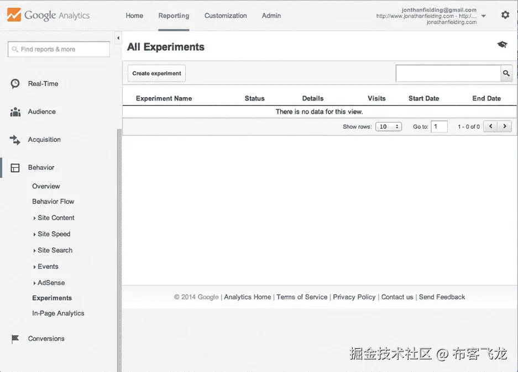Open the Customization tab

[226, 15]
